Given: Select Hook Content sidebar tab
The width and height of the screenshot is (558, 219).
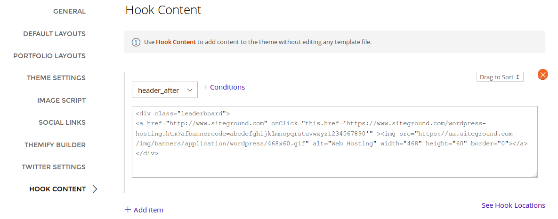Looking at the screenshot, I should [57, 189].
